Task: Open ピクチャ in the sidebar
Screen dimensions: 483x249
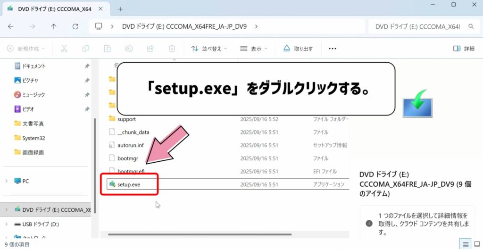Action: [x=30, y=81]
